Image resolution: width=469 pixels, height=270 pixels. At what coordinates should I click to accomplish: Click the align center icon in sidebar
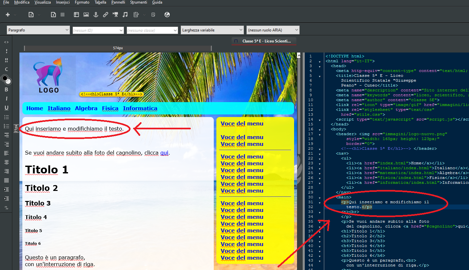tap(6, 162)
